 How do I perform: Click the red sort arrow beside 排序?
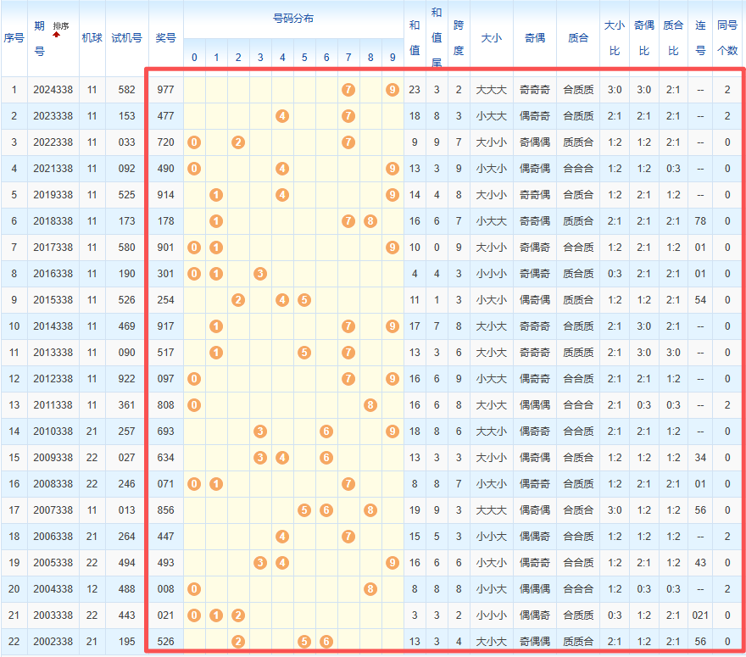pos(57,35)
